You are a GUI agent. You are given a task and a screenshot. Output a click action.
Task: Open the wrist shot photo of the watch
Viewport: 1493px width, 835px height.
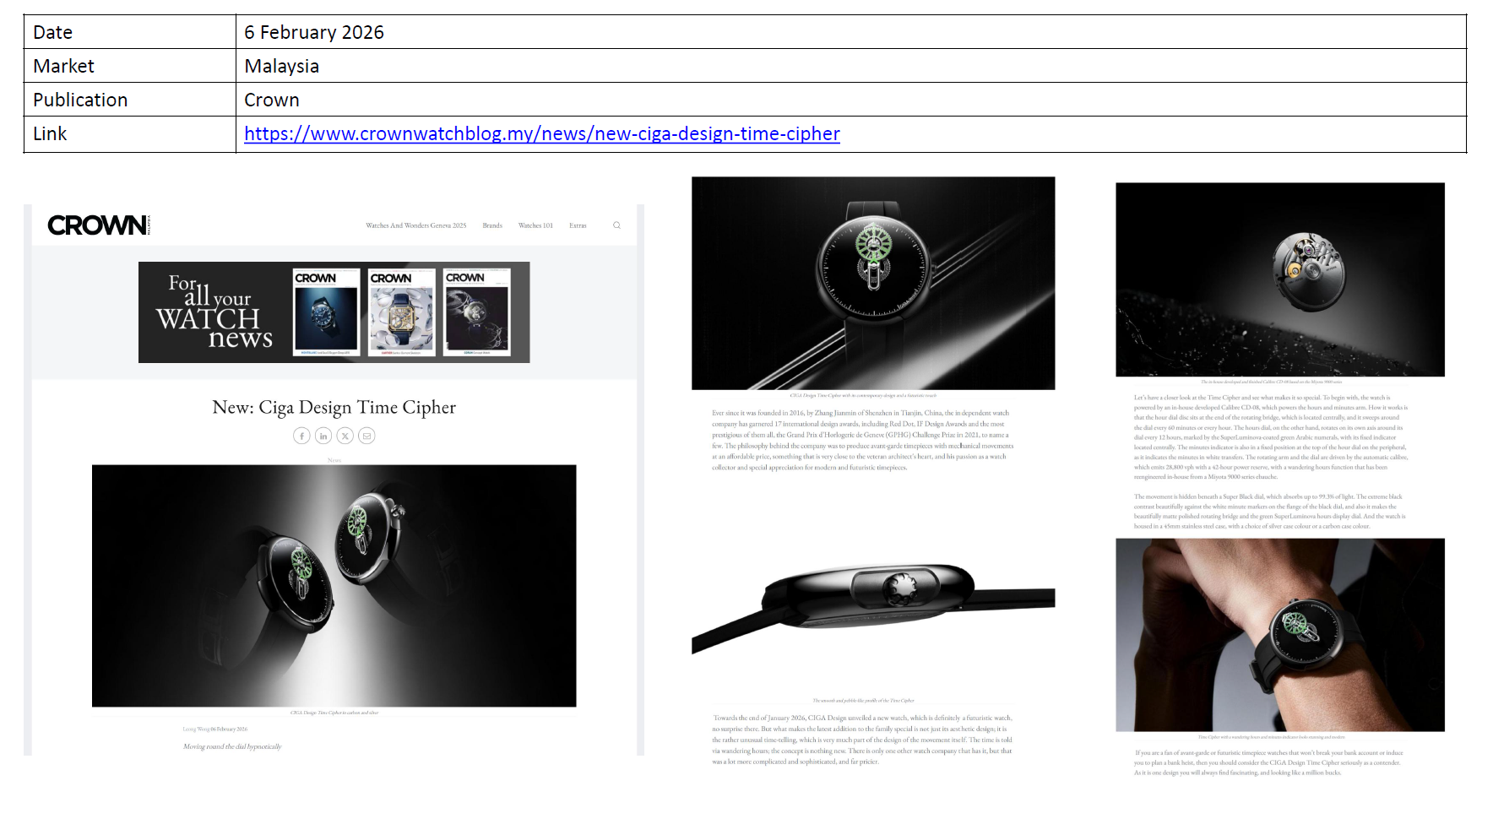coord(1280,635)
